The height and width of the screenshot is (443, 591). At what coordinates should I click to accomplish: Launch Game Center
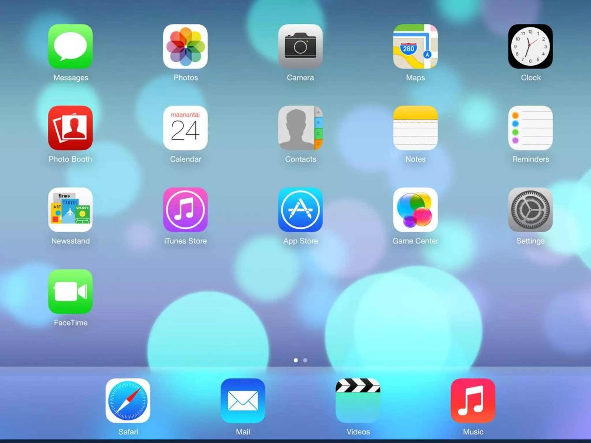[415, 210]
